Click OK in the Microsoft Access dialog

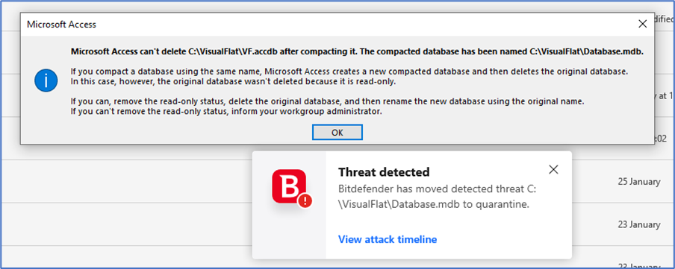click(337, 133)
